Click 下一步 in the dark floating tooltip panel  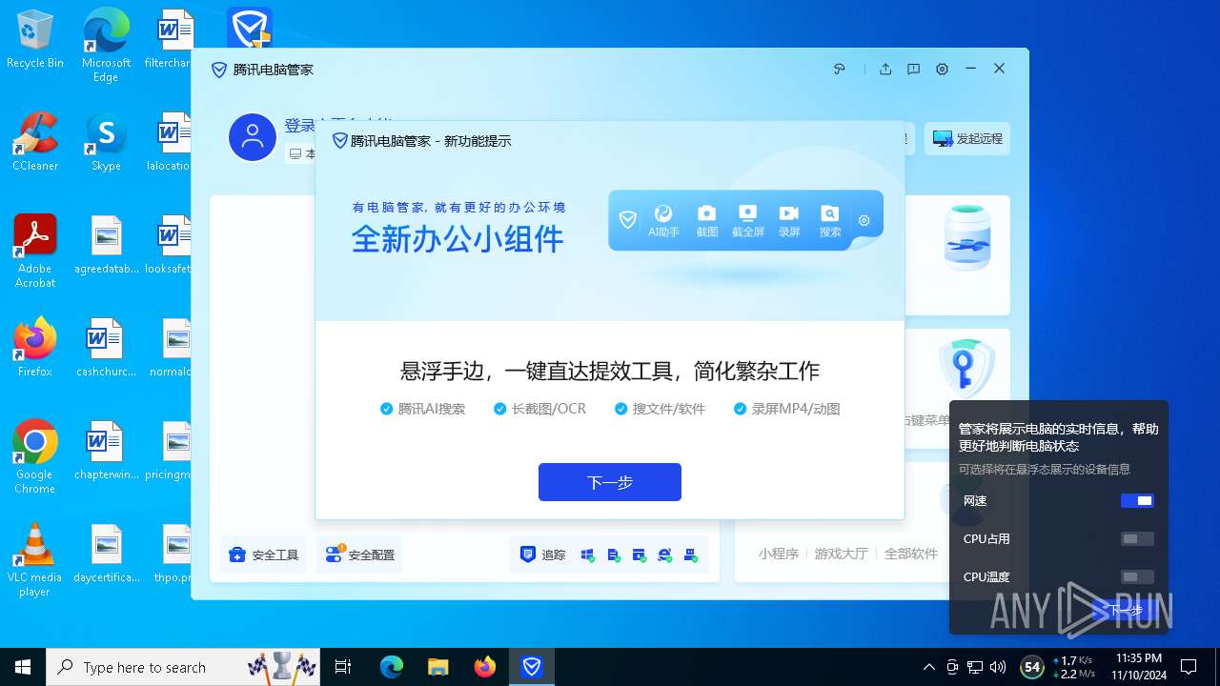click(1126, 611)
